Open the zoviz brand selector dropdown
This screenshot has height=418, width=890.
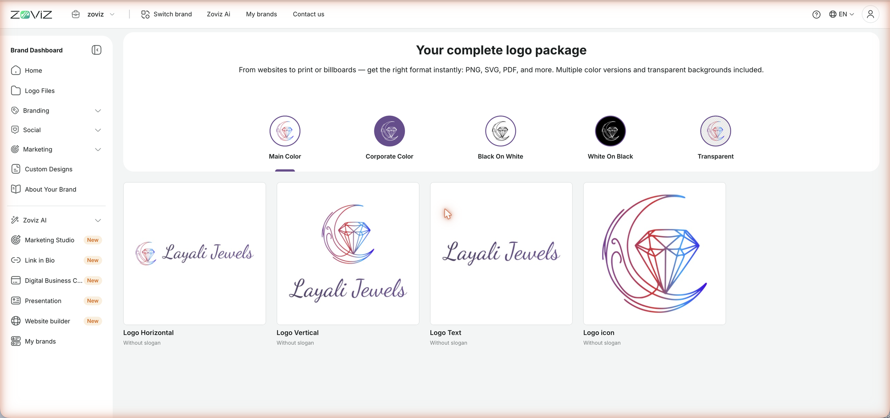click(94, 14)
